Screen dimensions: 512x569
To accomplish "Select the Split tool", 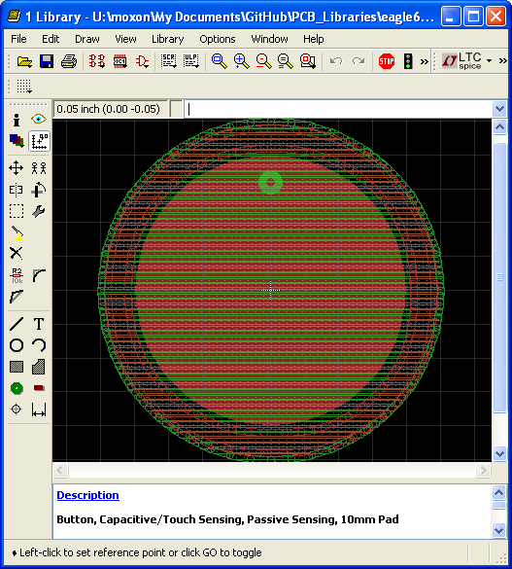I will coord(17,297).
